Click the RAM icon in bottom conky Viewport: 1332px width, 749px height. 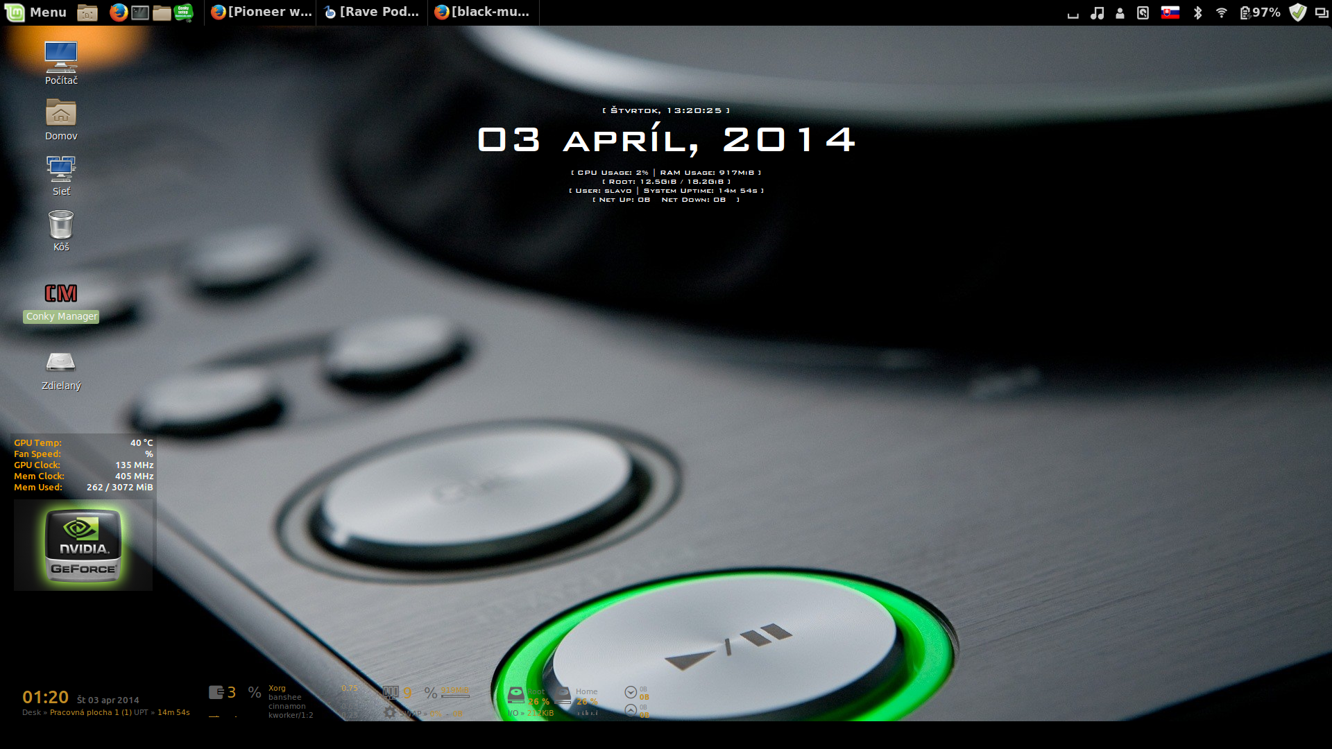pos(391,692)
